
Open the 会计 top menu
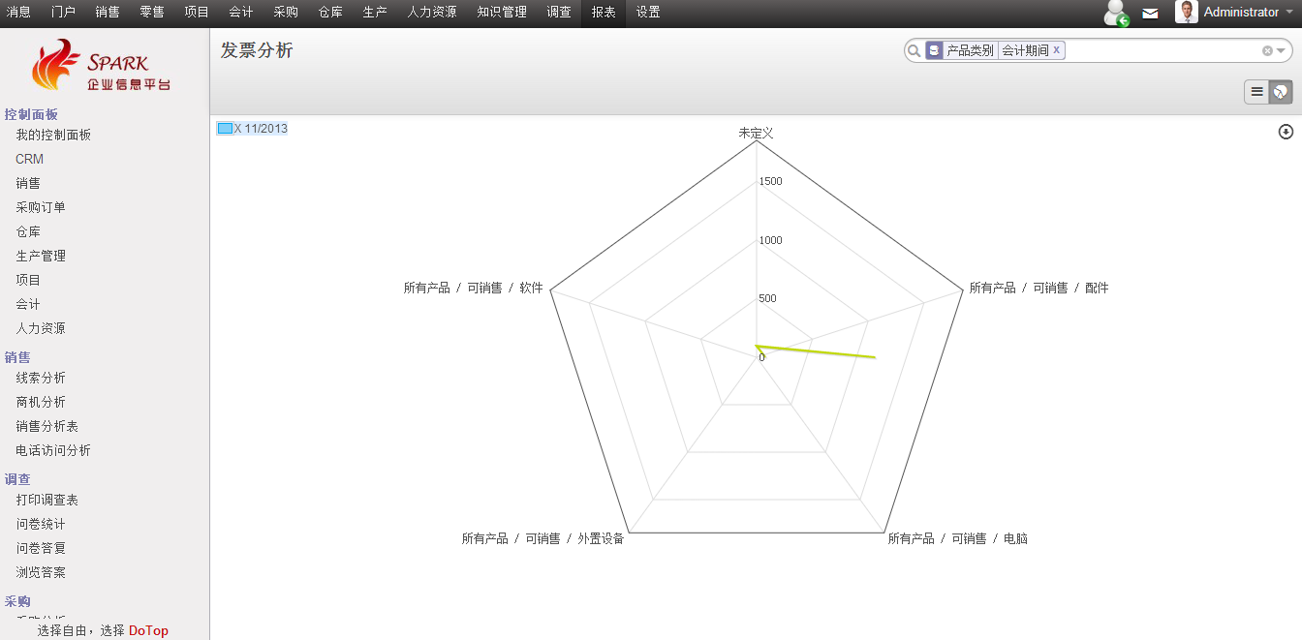click(241, 13)
